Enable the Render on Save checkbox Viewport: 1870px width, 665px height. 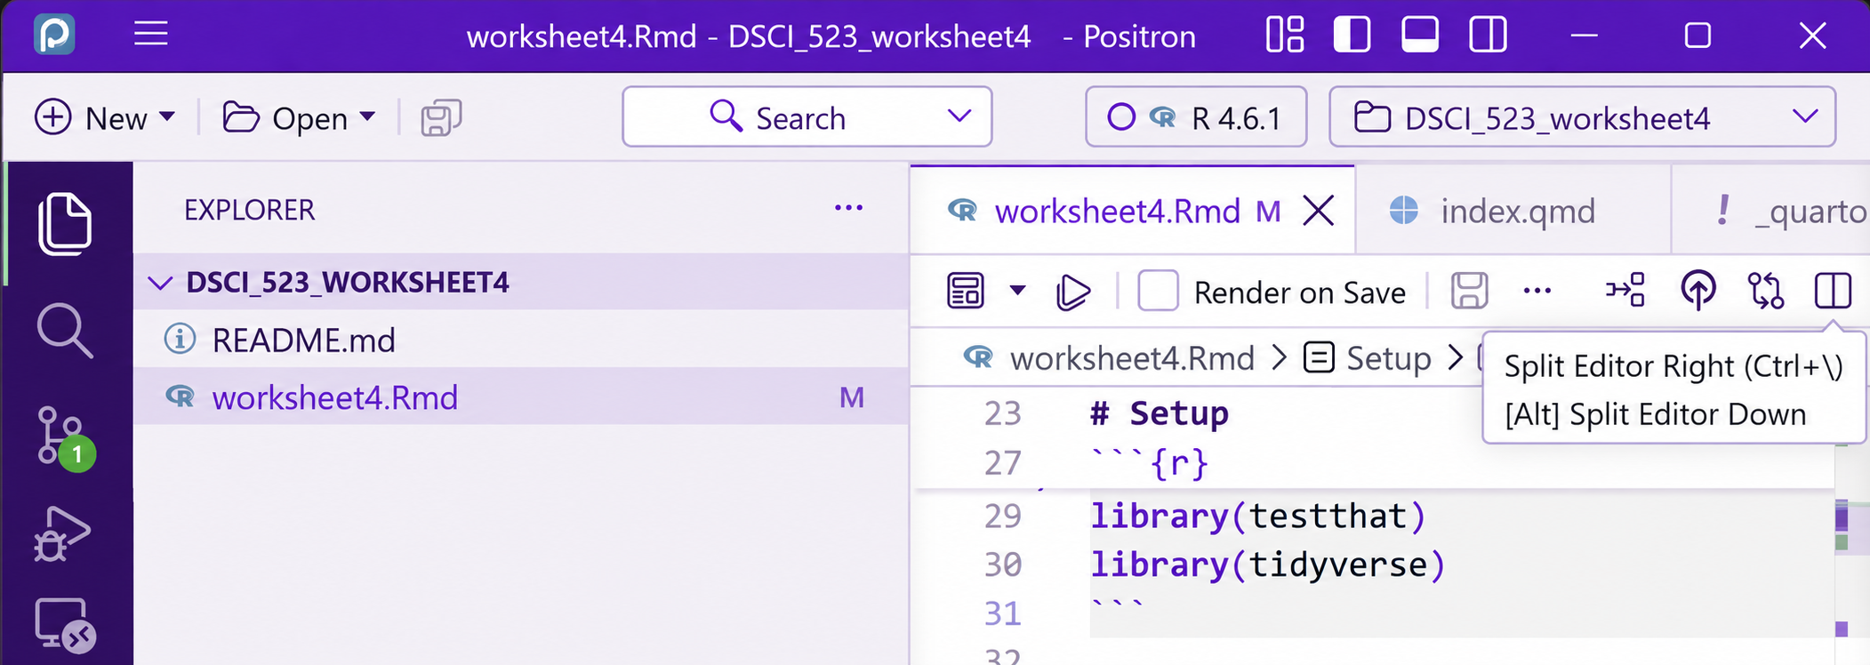click(1158, 291)
